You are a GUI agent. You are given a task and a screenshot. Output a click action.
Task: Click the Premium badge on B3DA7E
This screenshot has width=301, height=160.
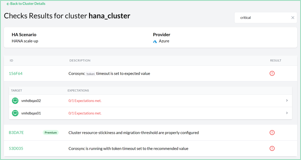(x=51, y=133)
